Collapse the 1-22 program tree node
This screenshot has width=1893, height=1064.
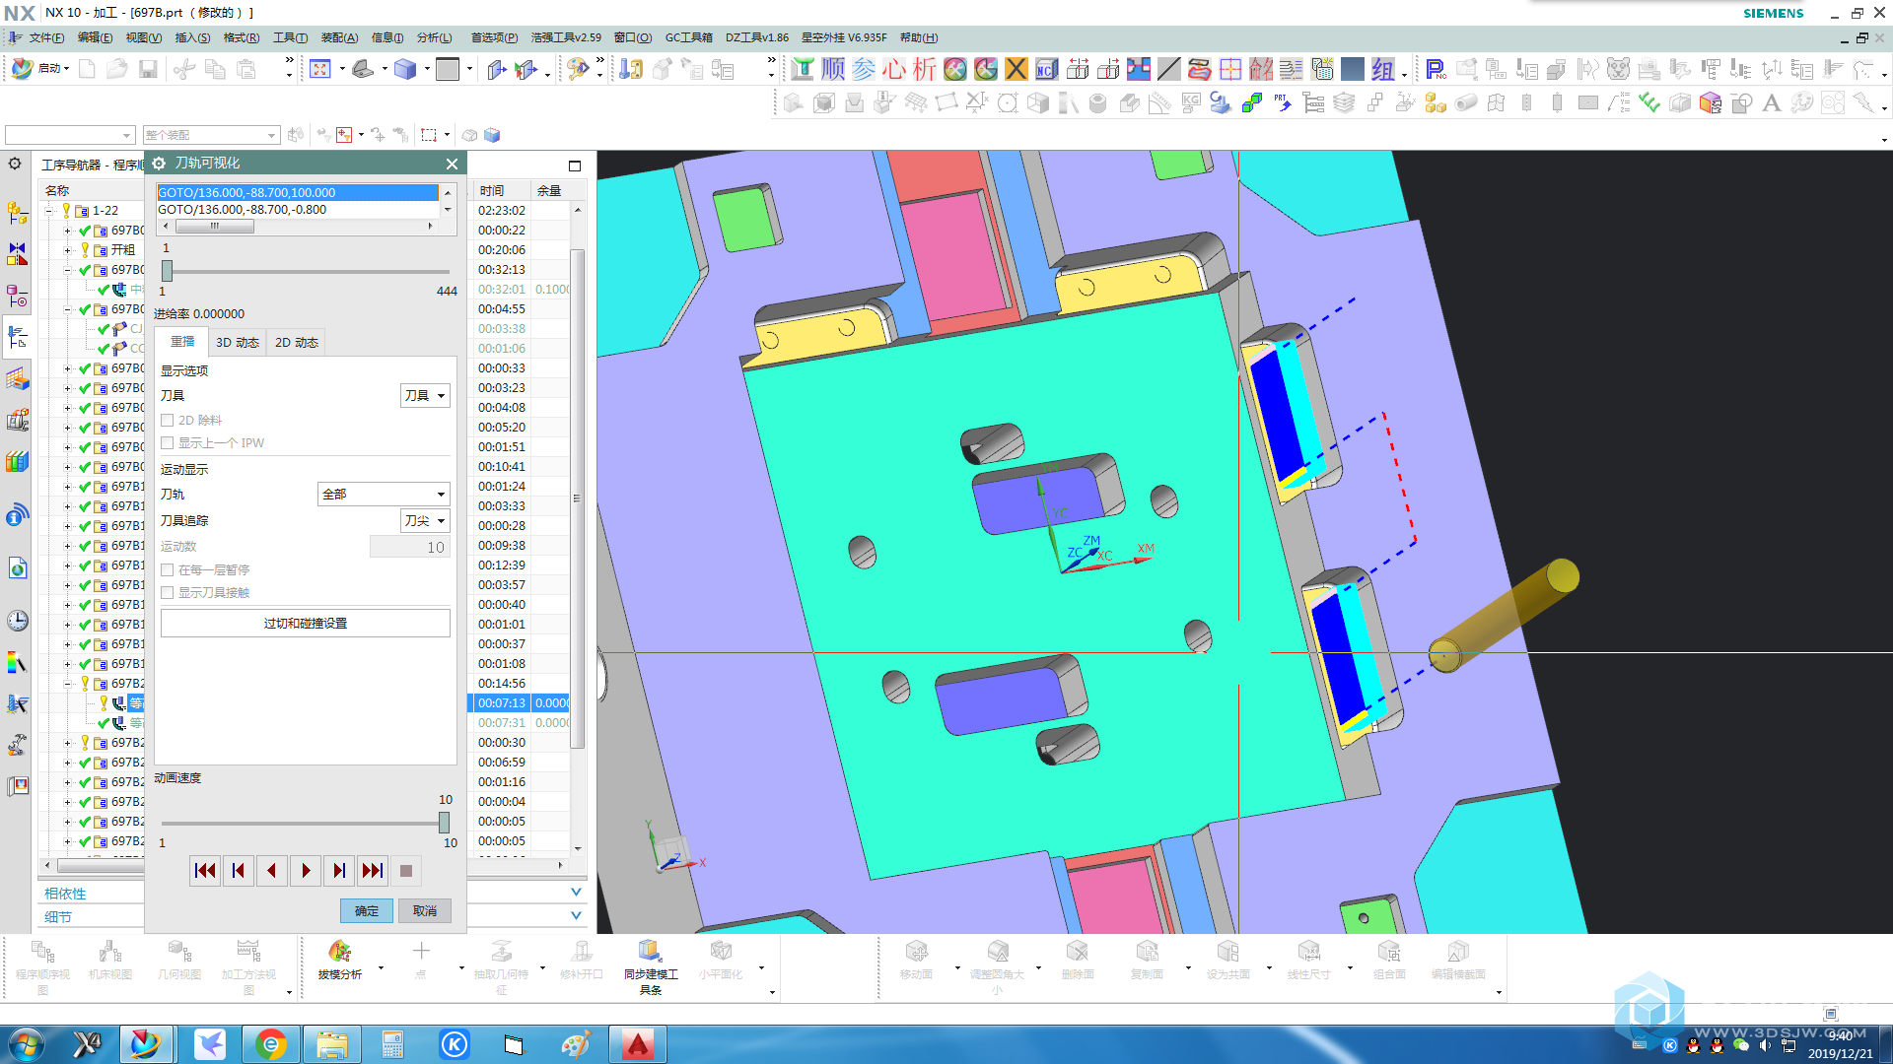tap(48, 211)
